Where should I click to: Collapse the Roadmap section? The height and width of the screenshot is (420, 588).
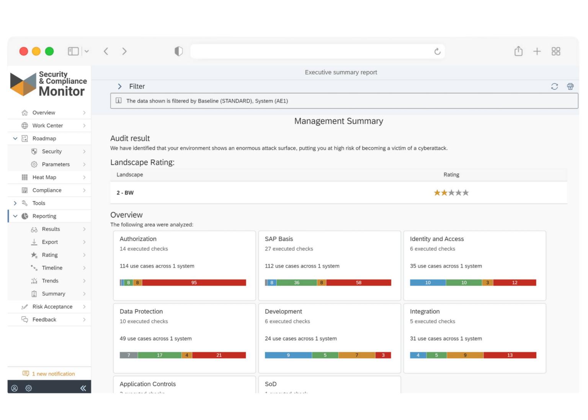tap(15, 138)
